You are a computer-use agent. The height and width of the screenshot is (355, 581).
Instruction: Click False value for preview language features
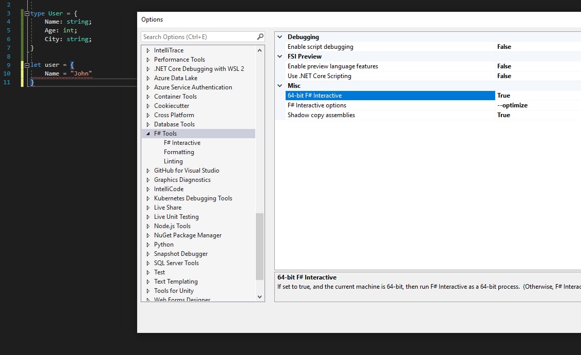pyautogui.click(x=504, y=66)
